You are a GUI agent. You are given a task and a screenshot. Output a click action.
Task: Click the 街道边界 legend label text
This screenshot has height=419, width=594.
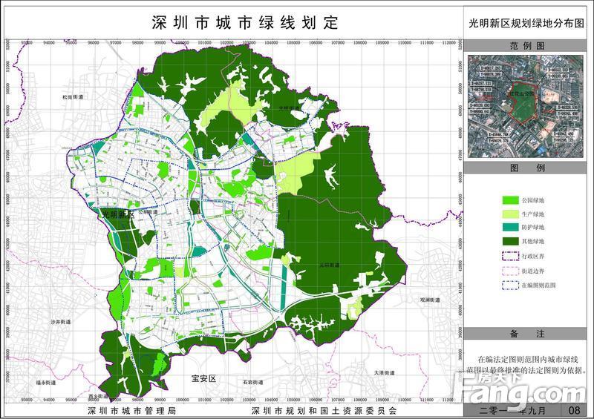point(533,271)
